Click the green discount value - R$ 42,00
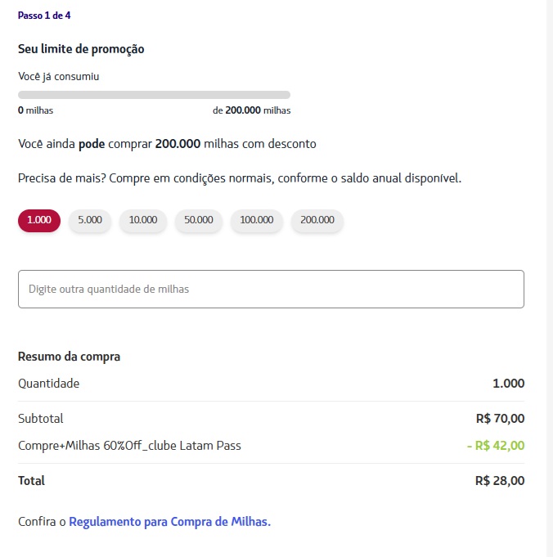Screen dimensions: 553x557 coord(495,446)
